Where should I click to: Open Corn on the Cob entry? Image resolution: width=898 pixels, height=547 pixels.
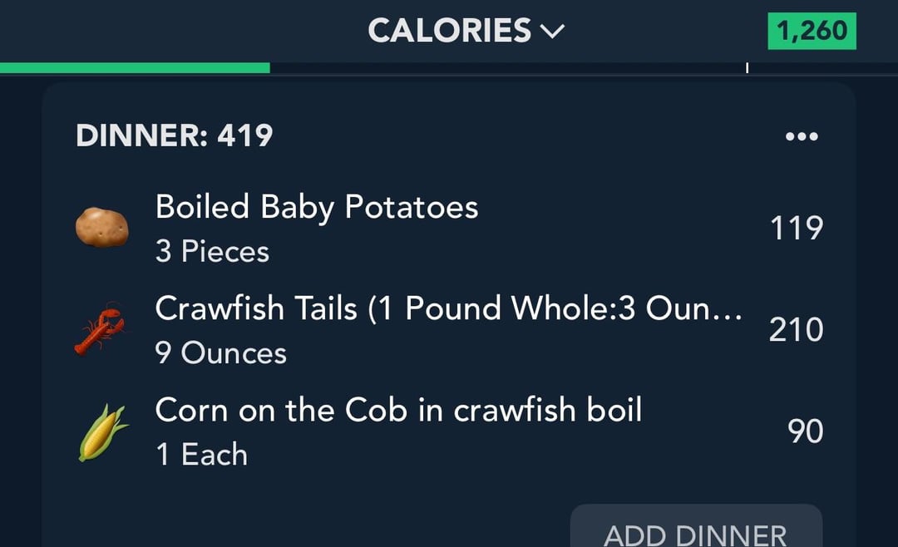398,410
